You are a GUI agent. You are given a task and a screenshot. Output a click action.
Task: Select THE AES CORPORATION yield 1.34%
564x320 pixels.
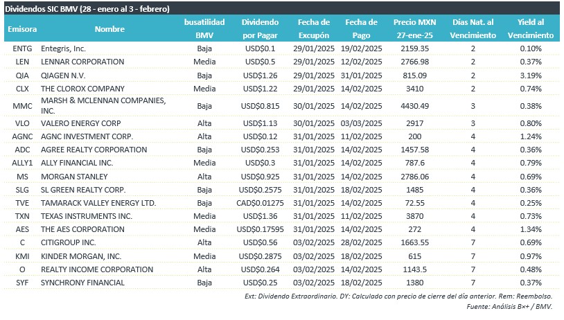click(531, 229)
